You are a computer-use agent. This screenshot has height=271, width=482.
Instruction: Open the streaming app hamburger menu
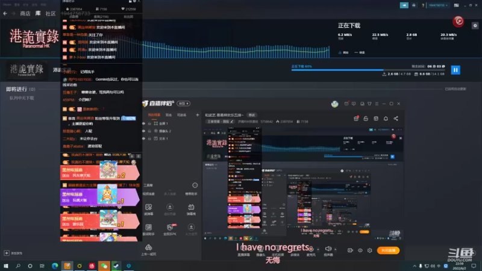coord(377,104)
